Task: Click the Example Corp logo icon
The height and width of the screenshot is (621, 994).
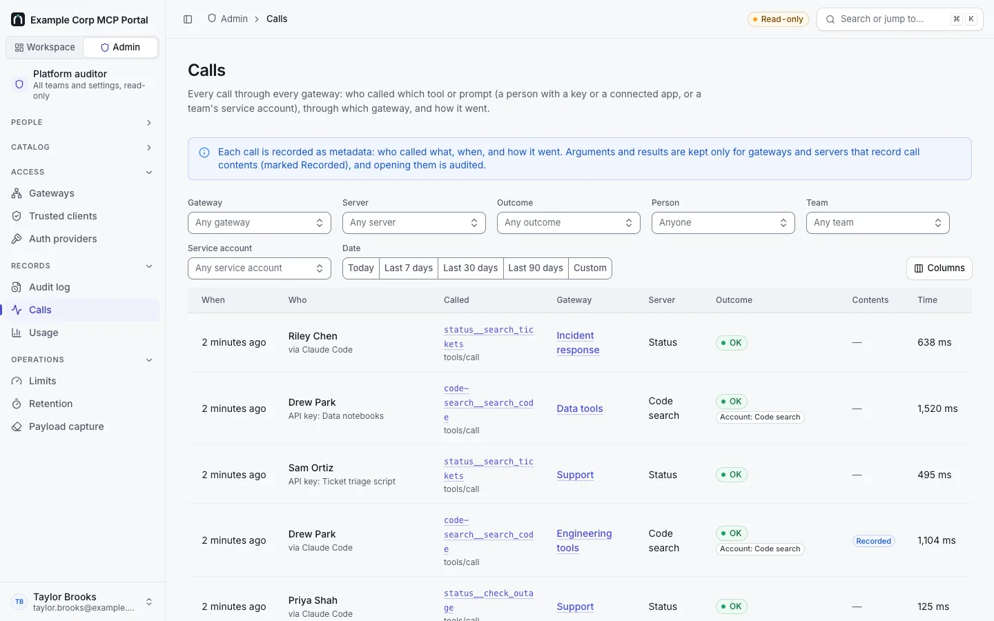Action: (x=18, y=19)
